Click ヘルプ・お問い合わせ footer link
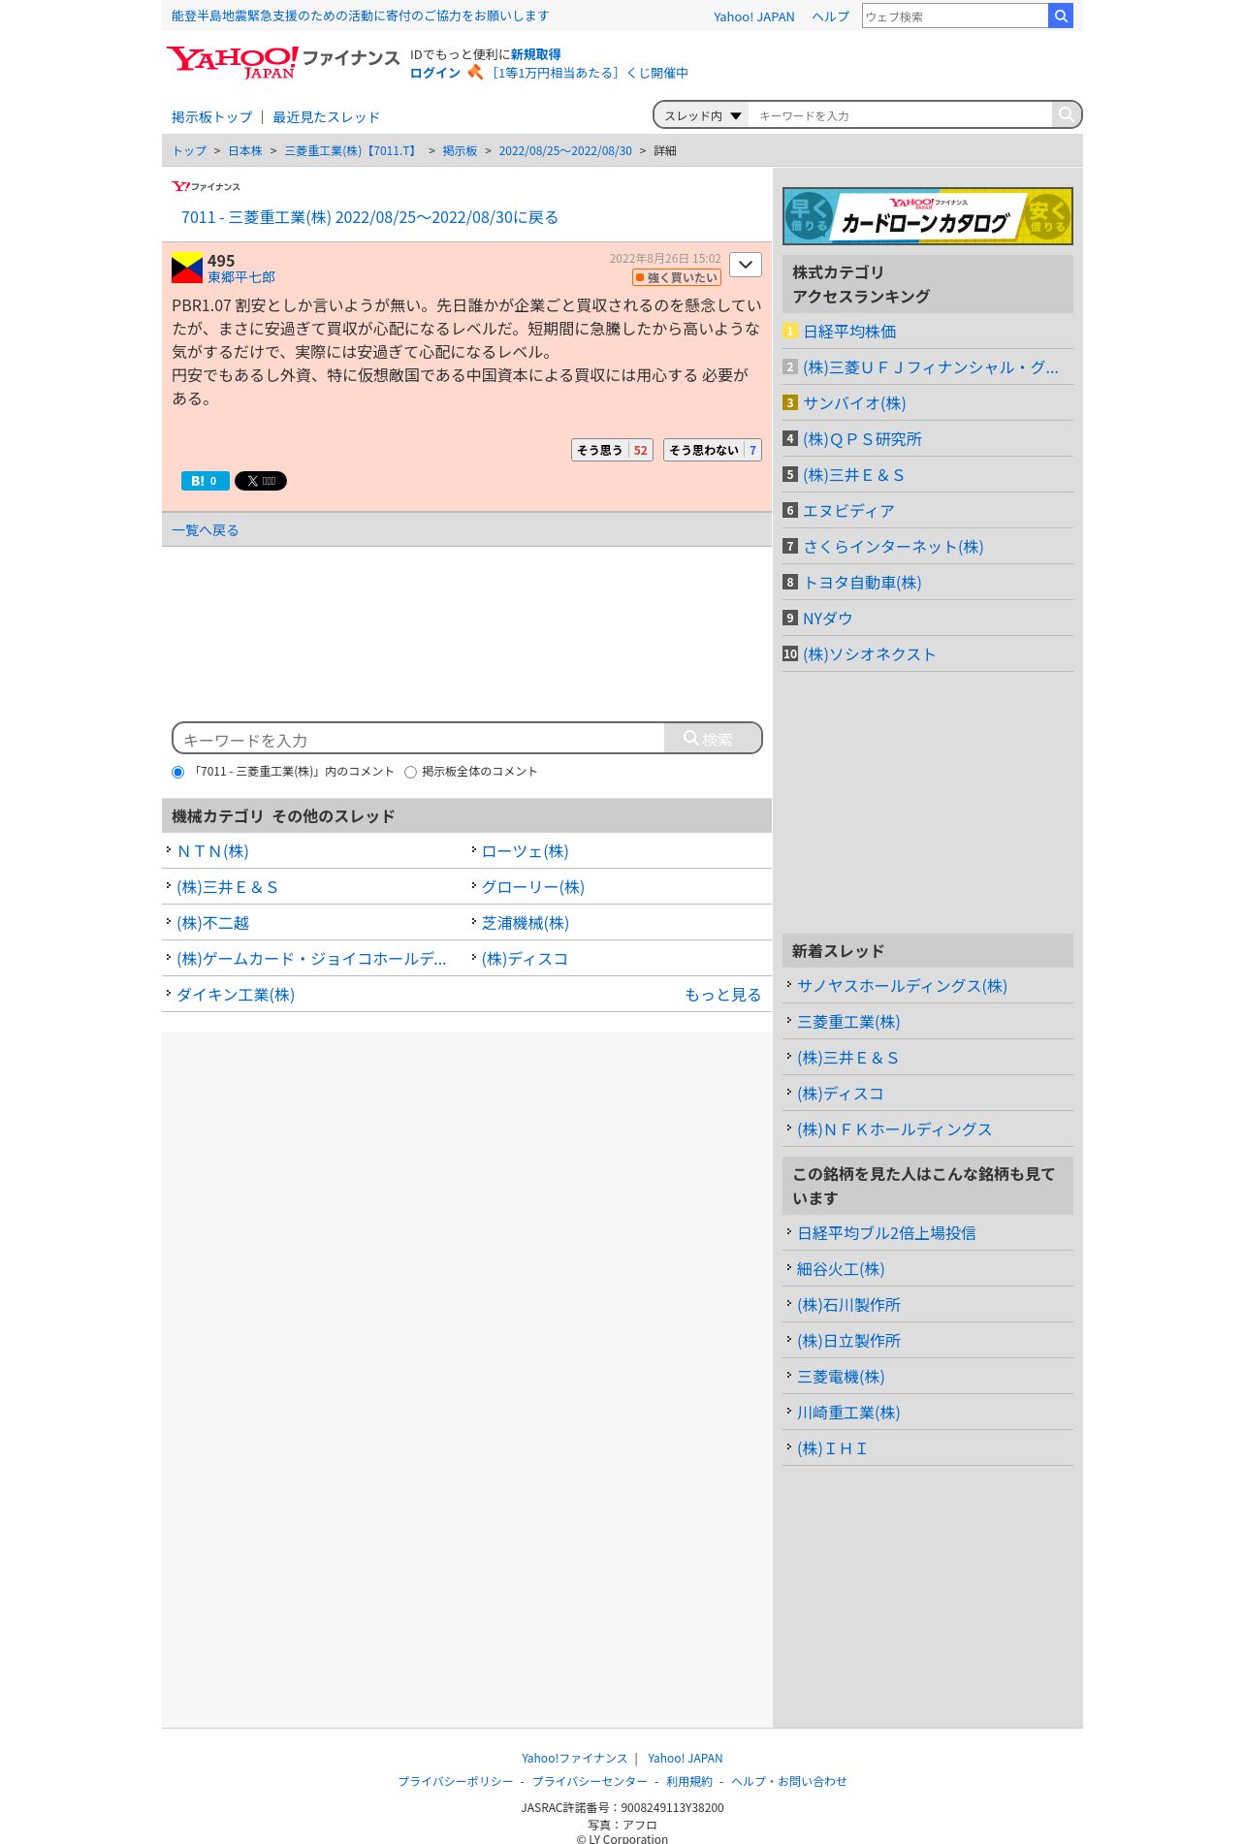Viewport: 1245px width, 1844px height. 789,1781
